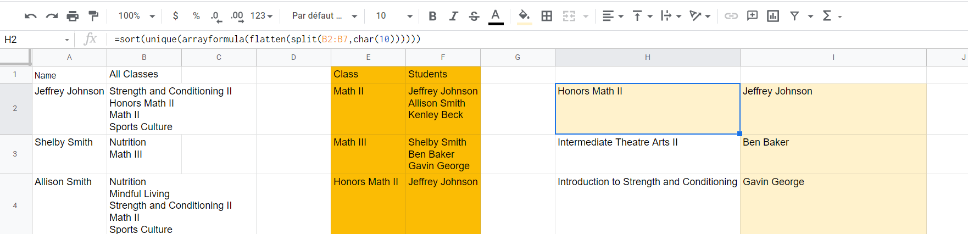Increase decimal places
Viewport: 968px width, 234px height.
point(237,16)
